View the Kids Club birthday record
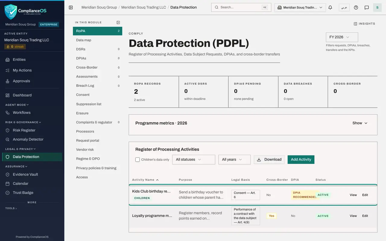The height and width of the screenshot is (241, 386). point(353,195)
